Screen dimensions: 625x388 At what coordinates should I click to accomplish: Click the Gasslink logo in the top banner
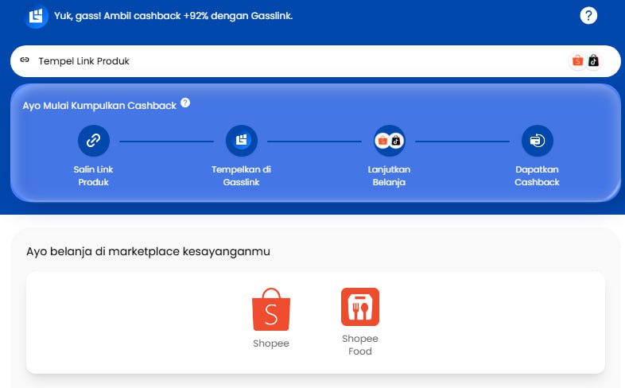[36, 16]
